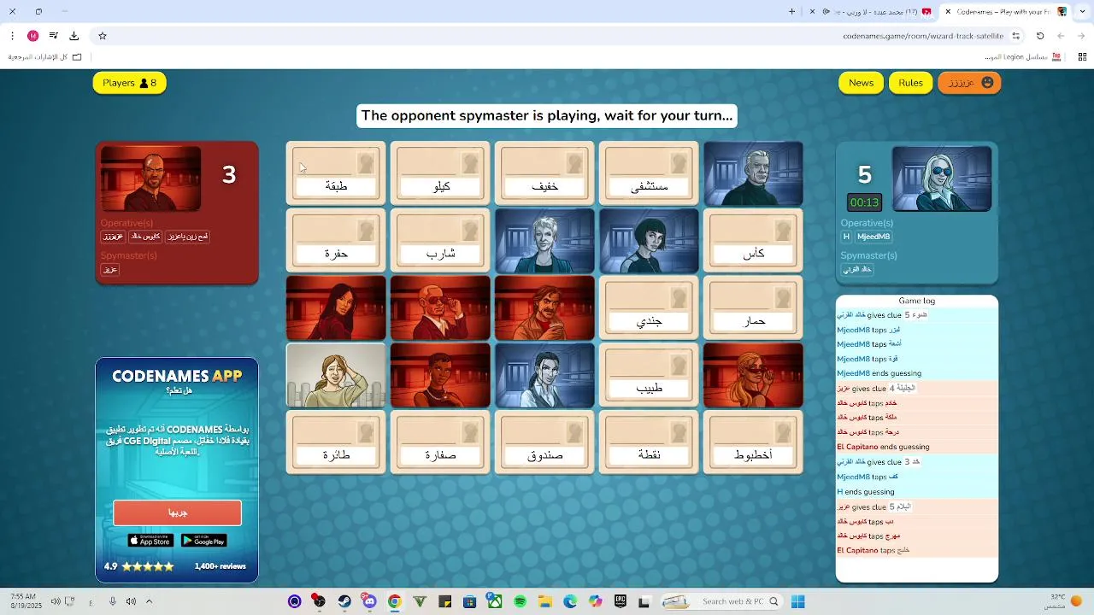
Task: Open Google Chrome from the taskbar
Action: [x=394, y=601]
